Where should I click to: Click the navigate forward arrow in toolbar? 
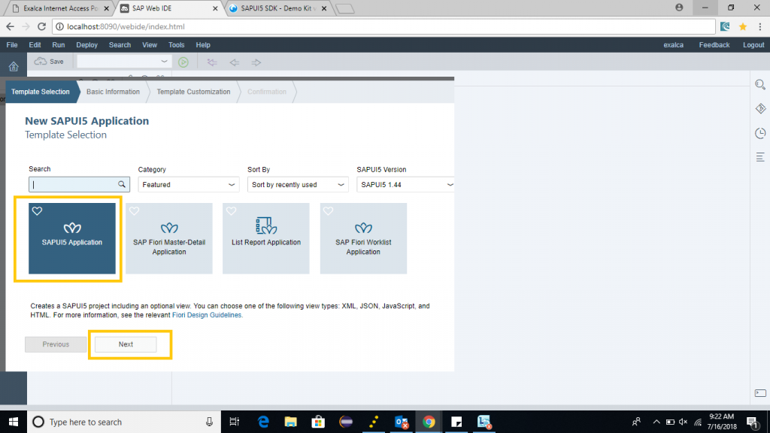click(256, 62)
